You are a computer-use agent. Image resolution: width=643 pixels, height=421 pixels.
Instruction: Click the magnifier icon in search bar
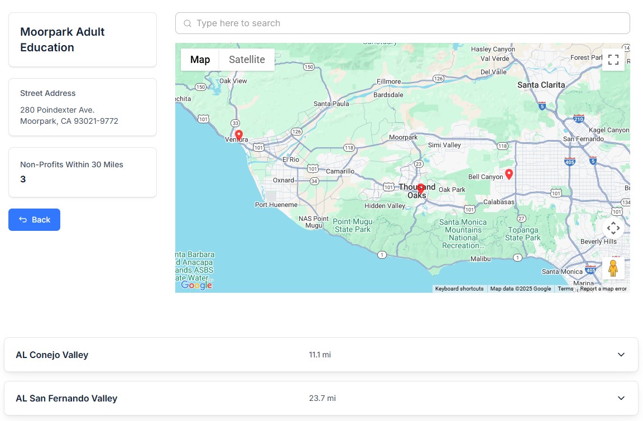click(188, 23)
